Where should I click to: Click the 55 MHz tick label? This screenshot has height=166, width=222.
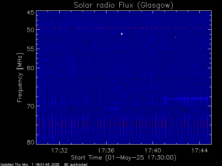coord(31,49)
